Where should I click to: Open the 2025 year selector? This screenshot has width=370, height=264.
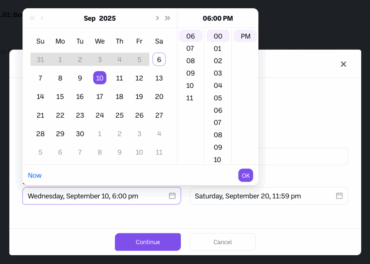click(107, 18)
